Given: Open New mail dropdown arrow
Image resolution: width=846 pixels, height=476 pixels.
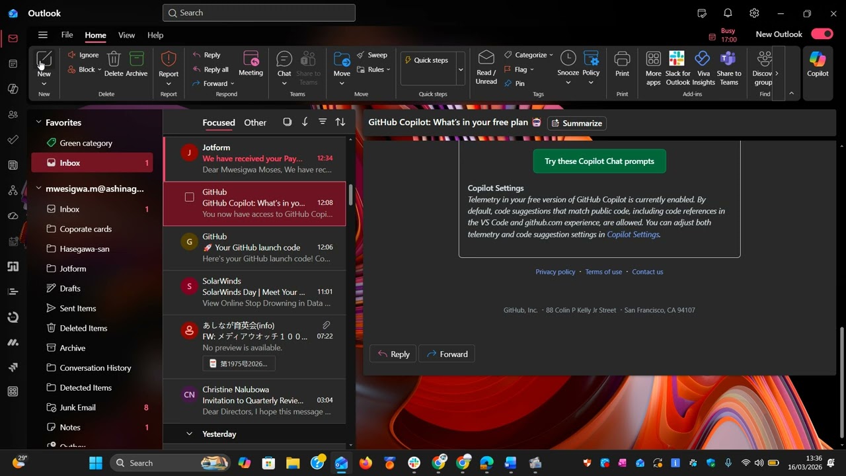Looking at the screenshot, I should [44, 84].
